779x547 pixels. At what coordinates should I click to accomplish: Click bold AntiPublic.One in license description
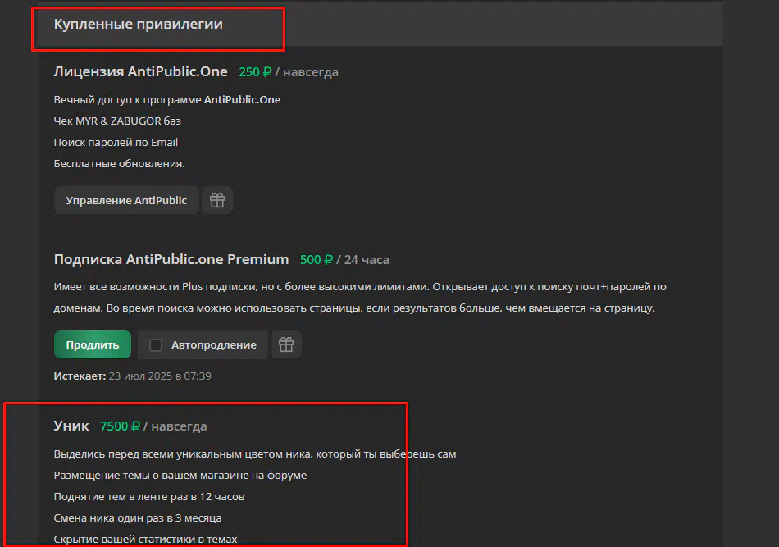click(x=243, y=100)
